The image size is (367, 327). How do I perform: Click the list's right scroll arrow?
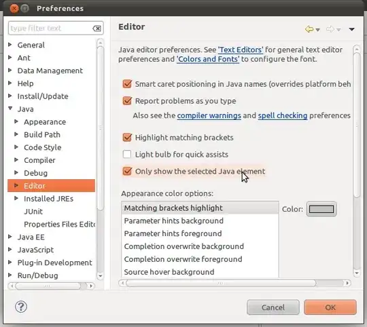(347, 283)
